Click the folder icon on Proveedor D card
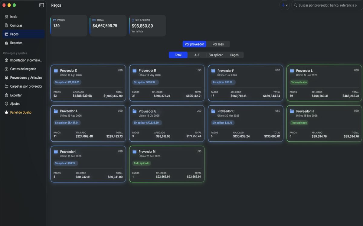Screen dimensions: 363x226 point(56,71)
